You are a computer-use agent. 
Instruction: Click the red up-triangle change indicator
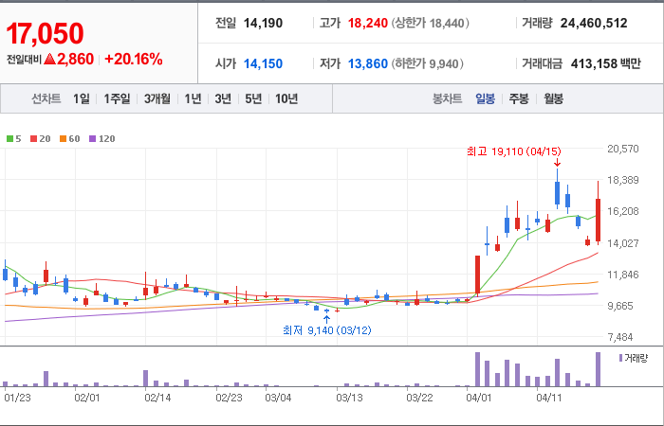click(x=49, y=59)
